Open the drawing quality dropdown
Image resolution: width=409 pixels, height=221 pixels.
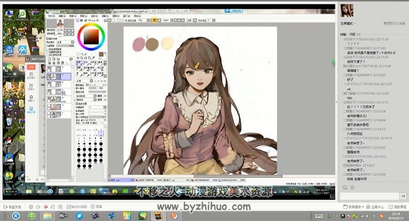105,107
